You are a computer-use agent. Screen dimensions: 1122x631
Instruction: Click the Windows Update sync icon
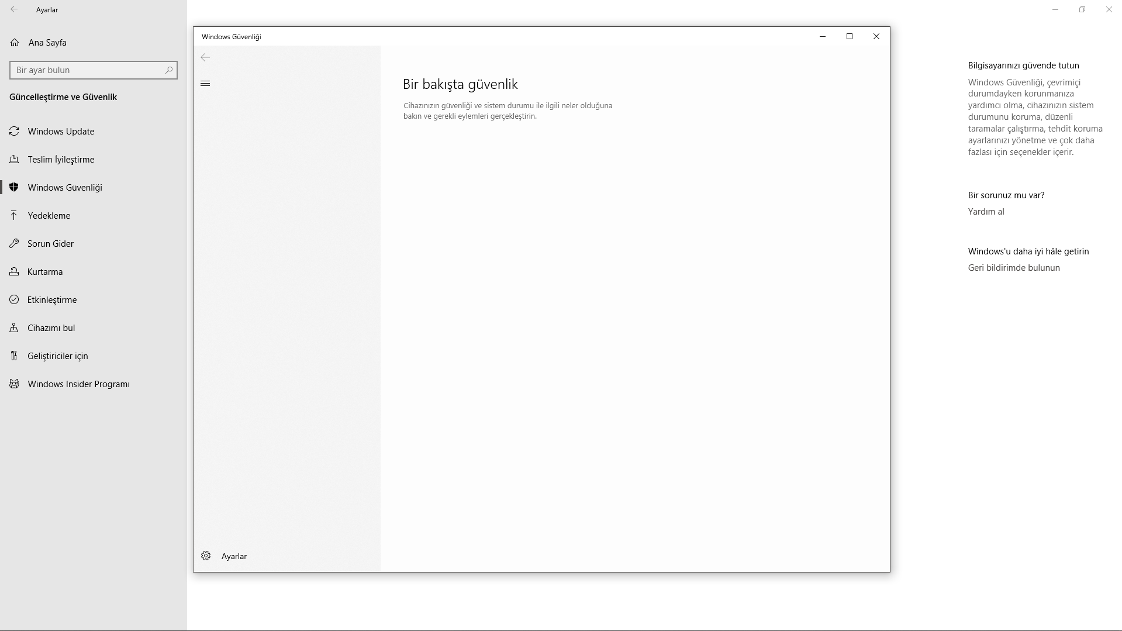click(14, 132)
